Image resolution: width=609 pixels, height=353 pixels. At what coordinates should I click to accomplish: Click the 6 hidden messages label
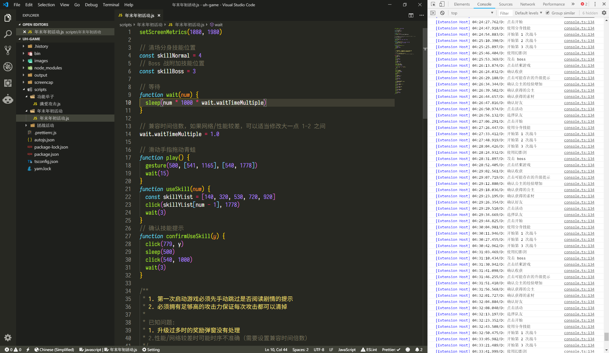click(590, 13)
